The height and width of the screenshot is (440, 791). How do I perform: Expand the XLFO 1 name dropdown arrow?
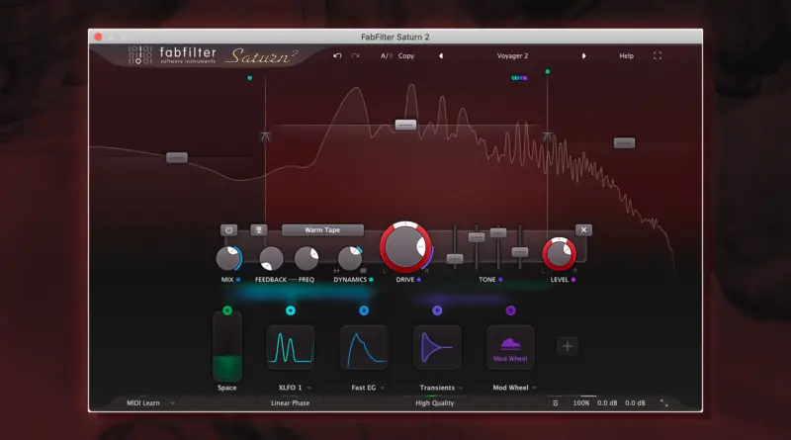[308, 388]
